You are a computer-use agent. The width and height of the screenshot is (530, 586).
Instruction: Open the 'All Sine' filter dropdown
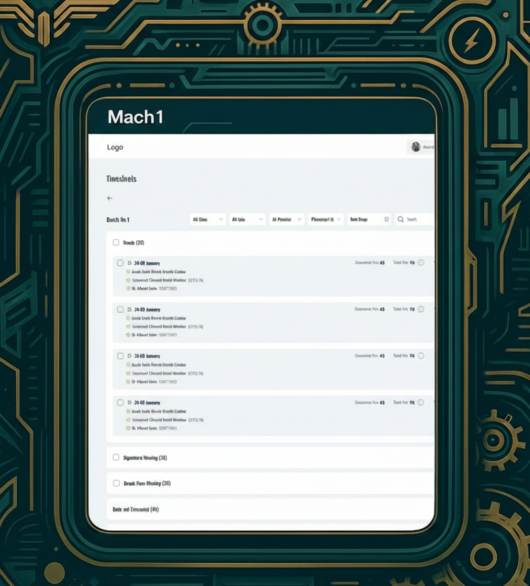pyautogui.click(x=208, y=219)
